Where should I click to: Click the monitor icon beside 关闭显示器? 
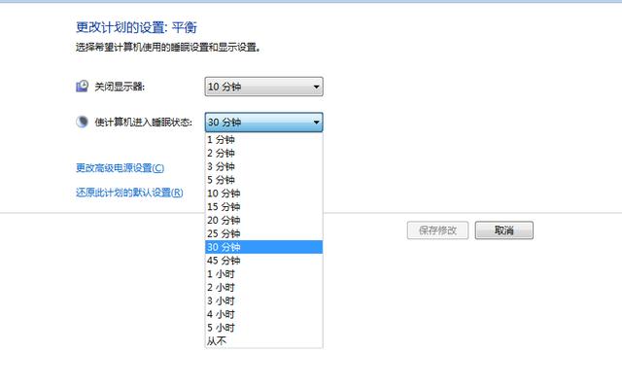[82, 87]
